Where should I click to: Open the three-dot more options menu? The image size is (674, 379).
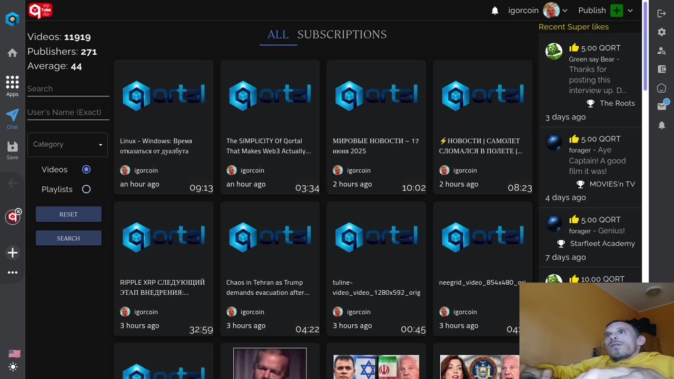click(x=13, y=273)
